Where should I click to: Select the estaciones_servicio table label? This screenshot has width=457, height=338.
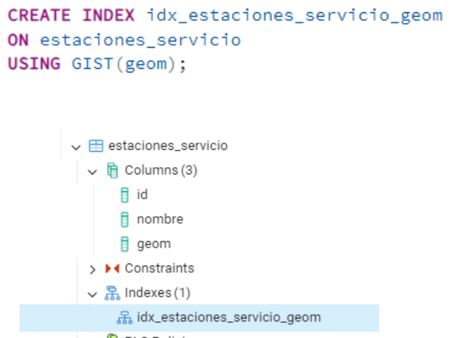click(x=168, y=146)
